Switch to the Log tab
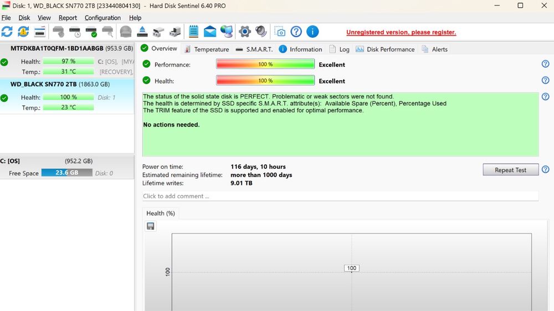Image resolution: width=554 pixels, height=311 pixels. (x=340, y=49)
